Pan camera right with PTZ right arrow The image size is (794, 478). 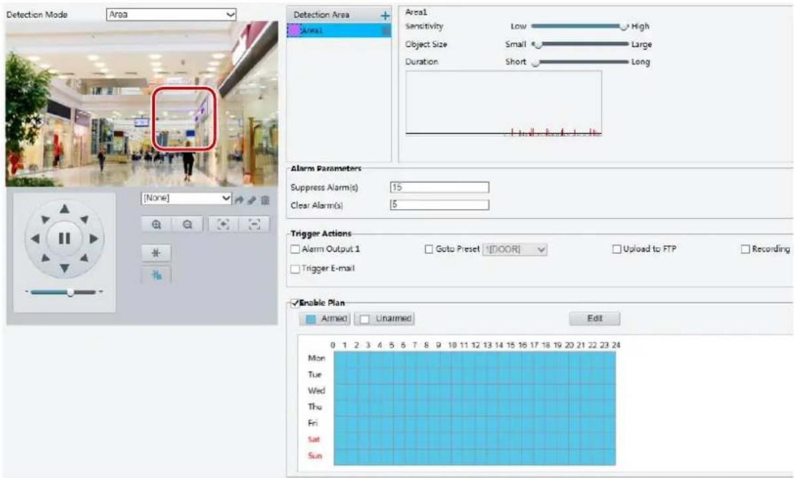click(x=94, y=238)
